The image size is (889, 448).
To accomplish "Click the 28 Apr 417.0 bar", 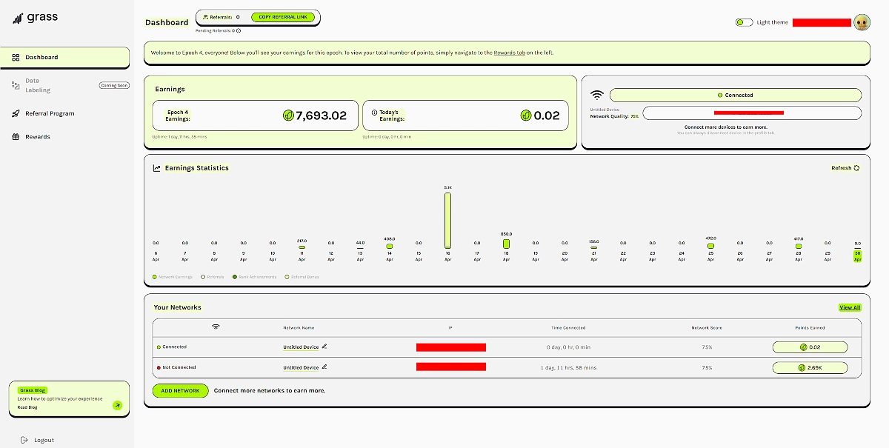I will click(799, 247).
